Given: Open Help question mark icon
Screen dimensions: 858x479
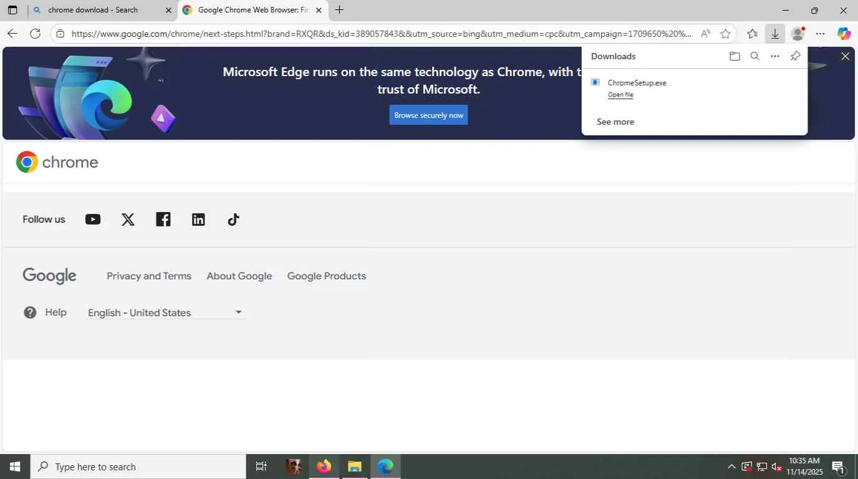Looking at the screenshot, I should click(30, 312).
